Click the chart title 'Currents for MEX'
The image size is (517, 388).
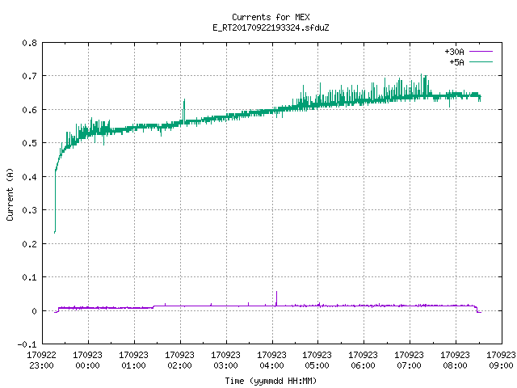[x=271, y=17]
